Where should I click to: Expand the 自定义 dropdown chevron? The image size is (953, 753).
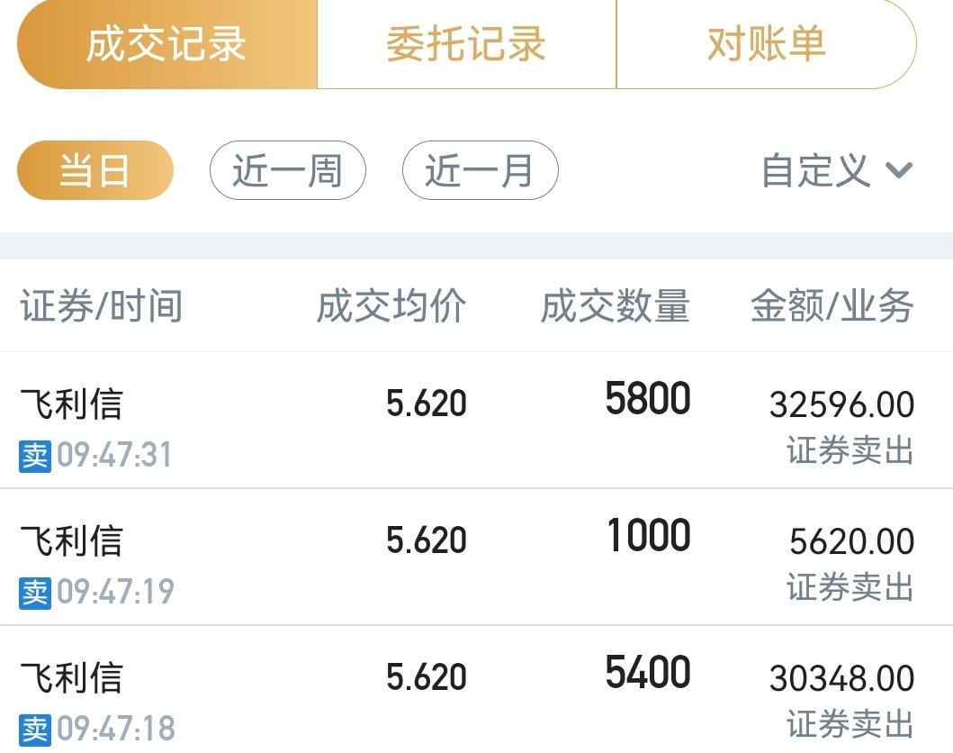[x=899, y=170]
